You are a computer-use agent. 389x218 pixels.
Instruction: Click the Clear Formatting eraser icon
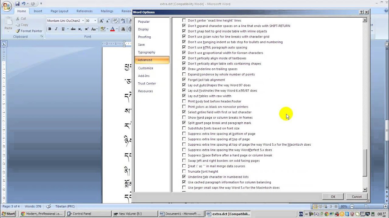[115, 21]
